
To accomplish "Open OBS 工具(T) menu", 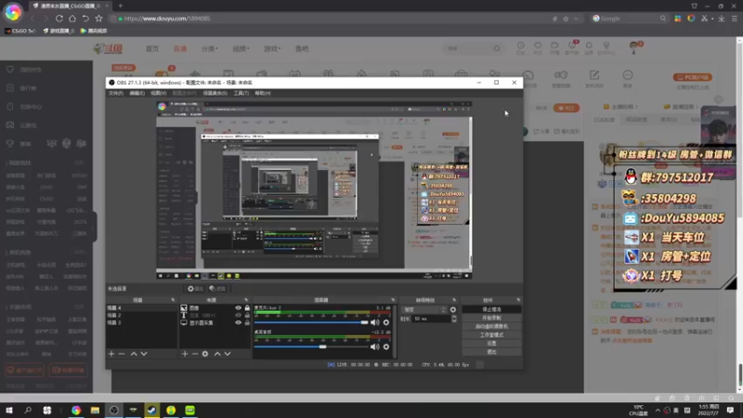I will pos(241,94).
